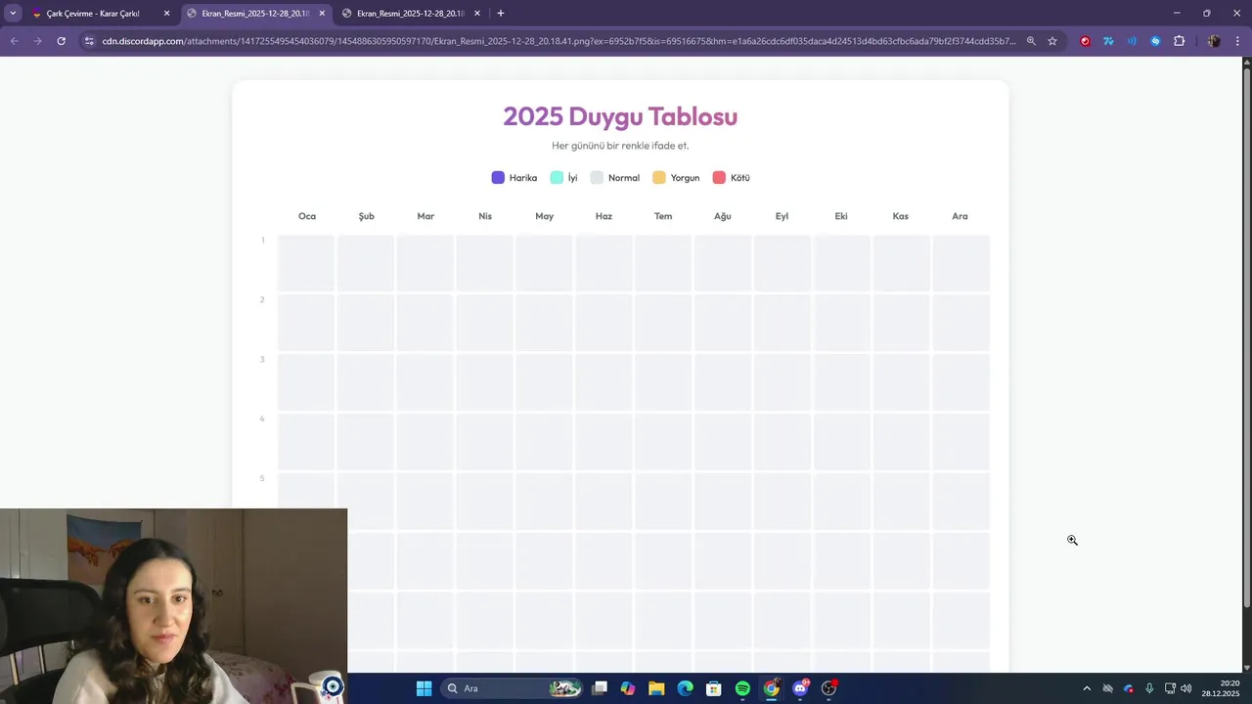The width and height of the screenshot is (1252, 704).
Task: Open the volume control tray icon
Action: pos(1186,688)
